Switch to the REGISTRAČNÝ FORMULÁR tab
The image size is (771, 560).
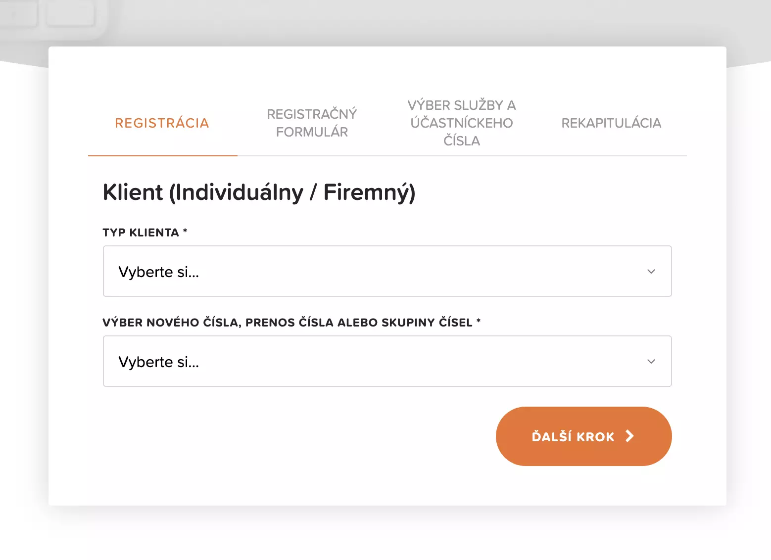coord(312,123)
